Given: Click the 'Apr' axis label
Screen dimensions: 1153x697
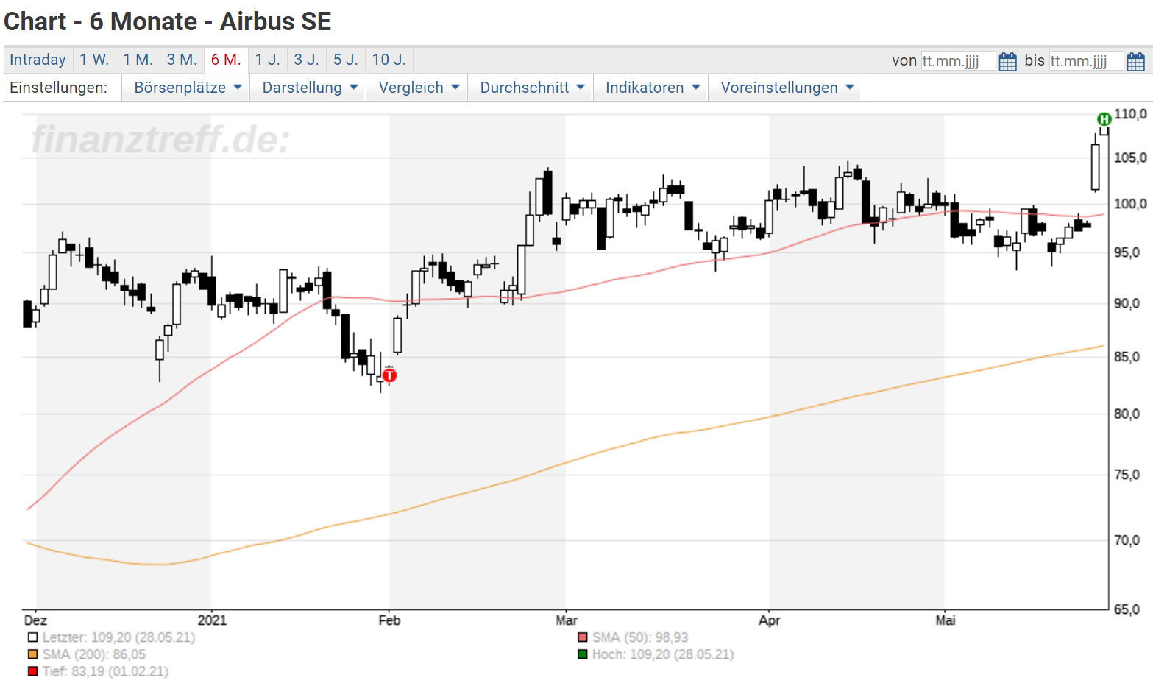Looking at the screenshot, I should (769, 620).
